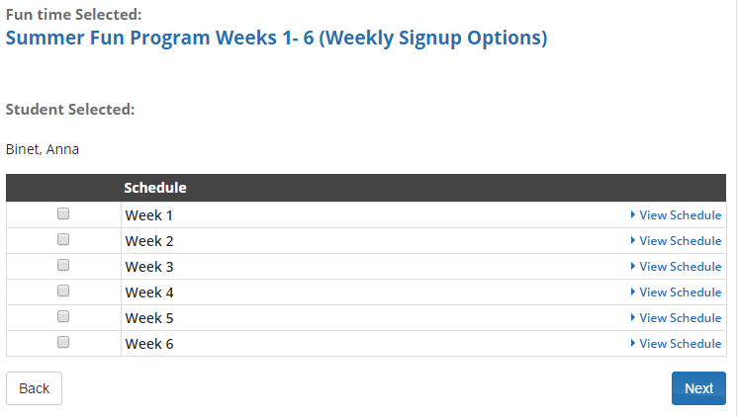Select the Week 1 row label
The width and height of the screenshot is (739, 417).
click(x=149, y=215)
